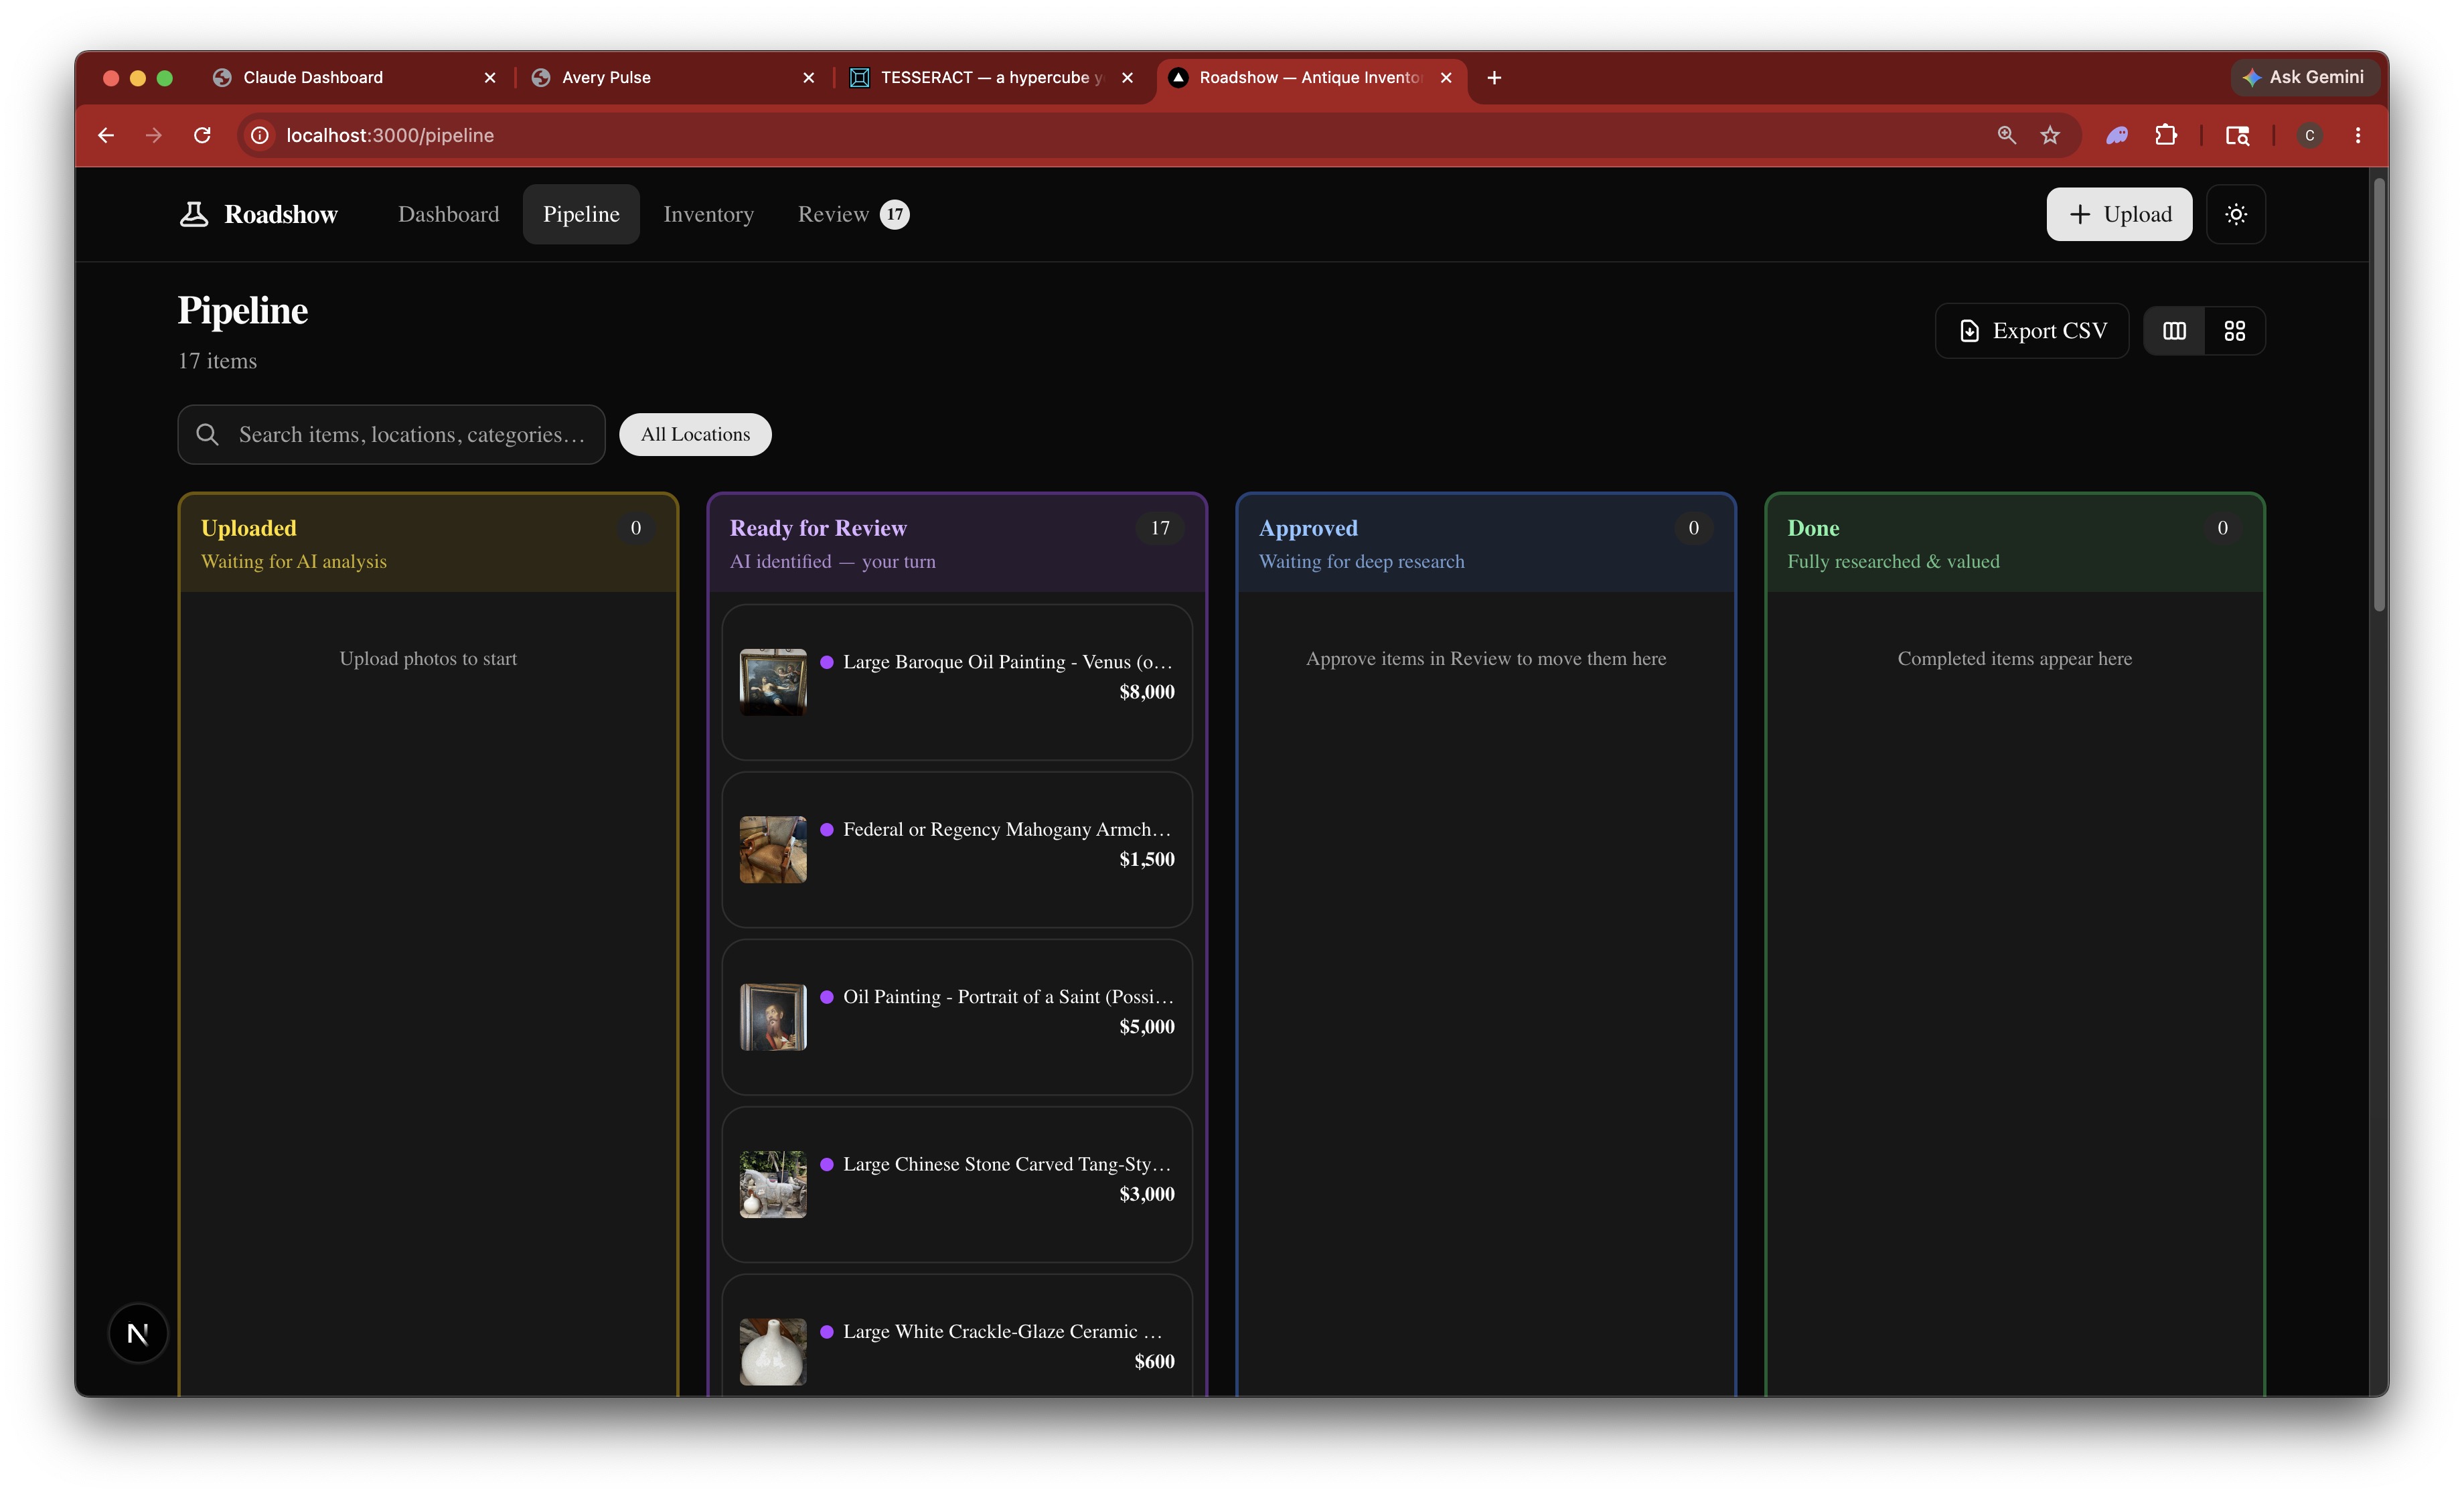
Task: Click the Upload photos to start text
Action: tap(428, 658)
